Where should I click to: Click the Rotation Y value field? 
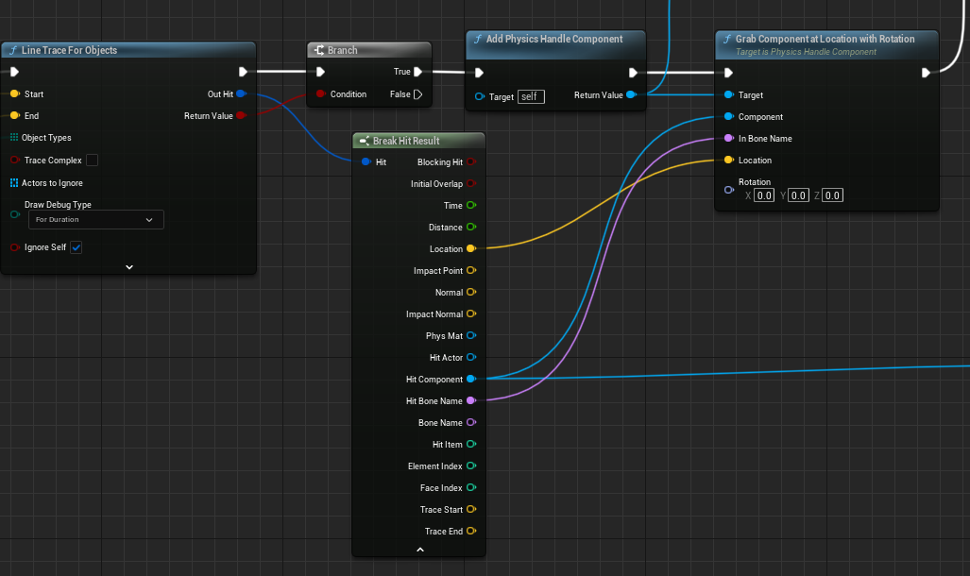tap(798, 195)
